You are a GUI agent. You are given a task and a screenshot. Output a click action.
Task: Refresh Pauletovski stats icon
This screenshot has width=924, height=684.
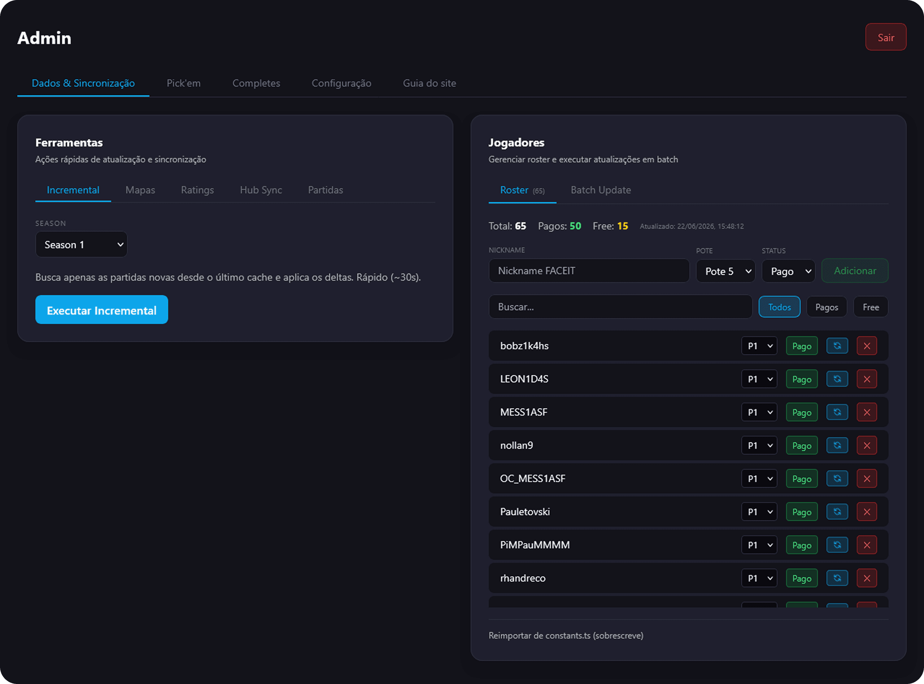837,511
